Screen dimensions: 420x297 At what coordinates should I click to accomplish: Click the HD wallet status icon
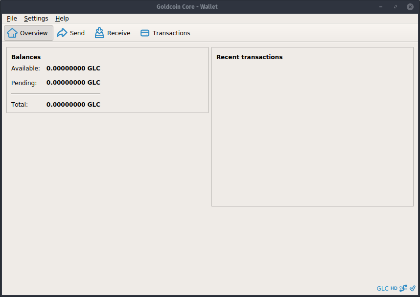click(394, 288)
